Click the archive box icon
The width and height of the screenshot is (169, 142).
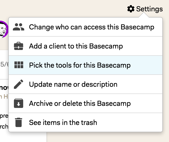(19, 103)
